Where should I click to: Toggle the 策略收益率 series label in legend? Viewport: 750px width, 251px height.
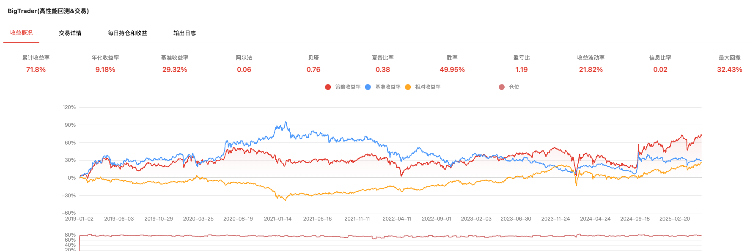point(348,87)
